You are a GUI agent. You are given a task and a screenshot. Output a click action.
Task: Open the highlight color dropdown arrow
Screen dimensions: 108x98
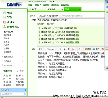(x=83, y=49)
